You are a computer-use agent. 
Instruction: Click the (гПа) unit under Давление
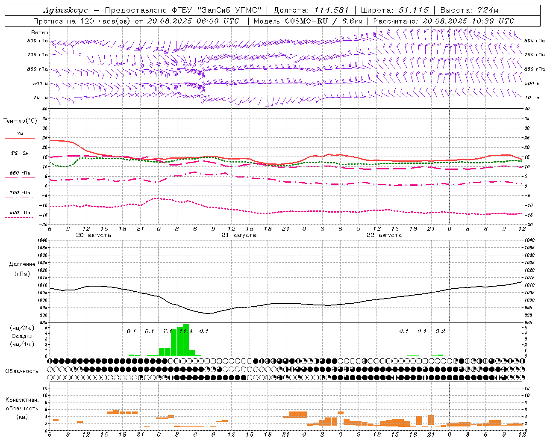[22, 274]
